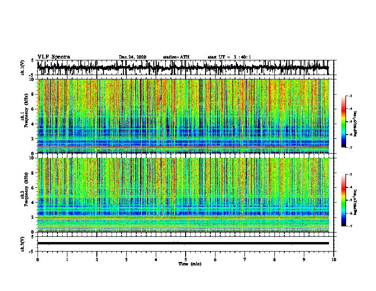Click the '-7' tick on ch.1 colorbar
The height and width of the screenshot is (291, 376).
[x=350, y=147]
